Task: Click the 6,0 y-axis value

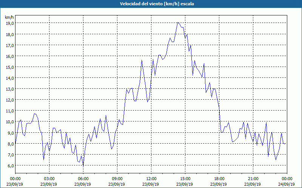Action: pyautogui.click(x=11, y=166)
